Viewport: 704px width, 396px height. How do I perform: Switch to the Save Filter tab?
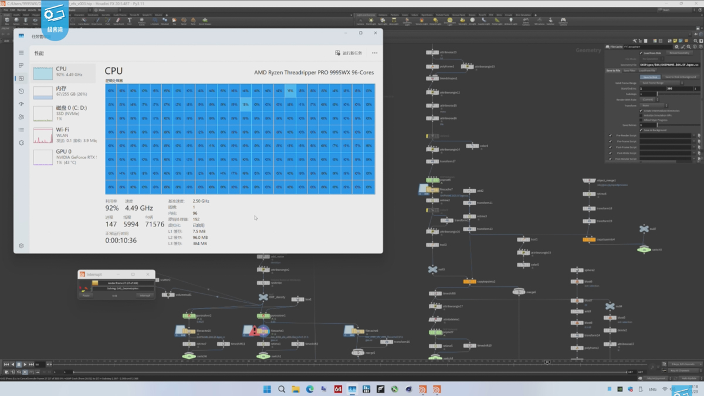pos(629,70)
